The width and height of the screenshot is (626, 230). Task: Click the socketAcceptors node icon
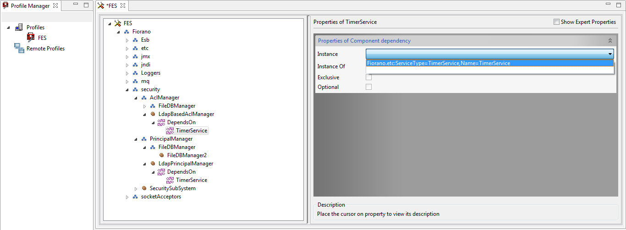[x=135, y=197]
